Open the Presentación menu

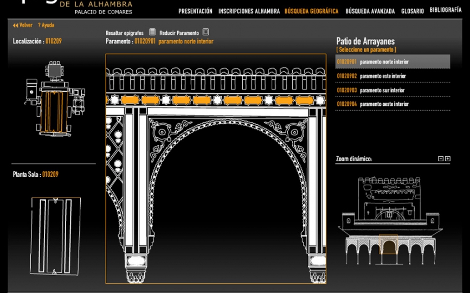195,11
